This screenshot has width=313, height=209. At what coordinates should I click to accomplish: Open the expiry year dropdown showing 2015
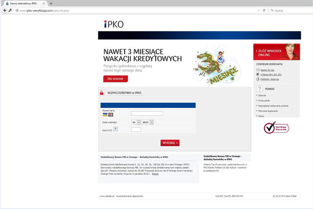pyautogui.click(x=147, y=122)
